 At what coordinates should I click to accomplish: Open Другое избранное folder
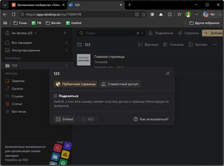click(x=204, y=23)
